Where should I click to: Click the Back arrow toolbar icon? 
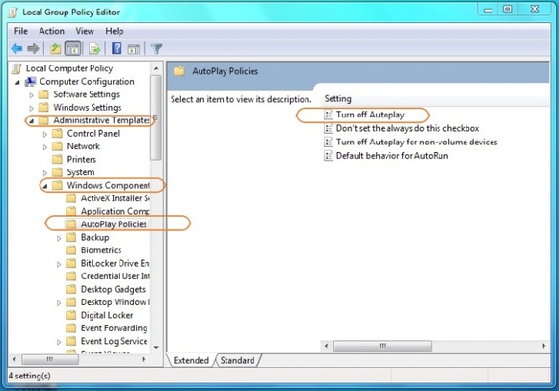point(16,48)
